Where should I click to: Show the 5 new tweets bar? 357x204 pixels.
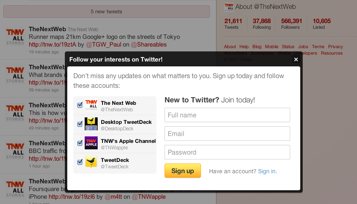[x=106, y=11]
